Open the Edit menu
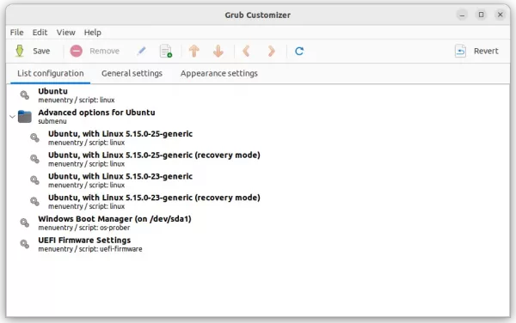This screenshot has width=516, height=323. (x=40, y=32)
